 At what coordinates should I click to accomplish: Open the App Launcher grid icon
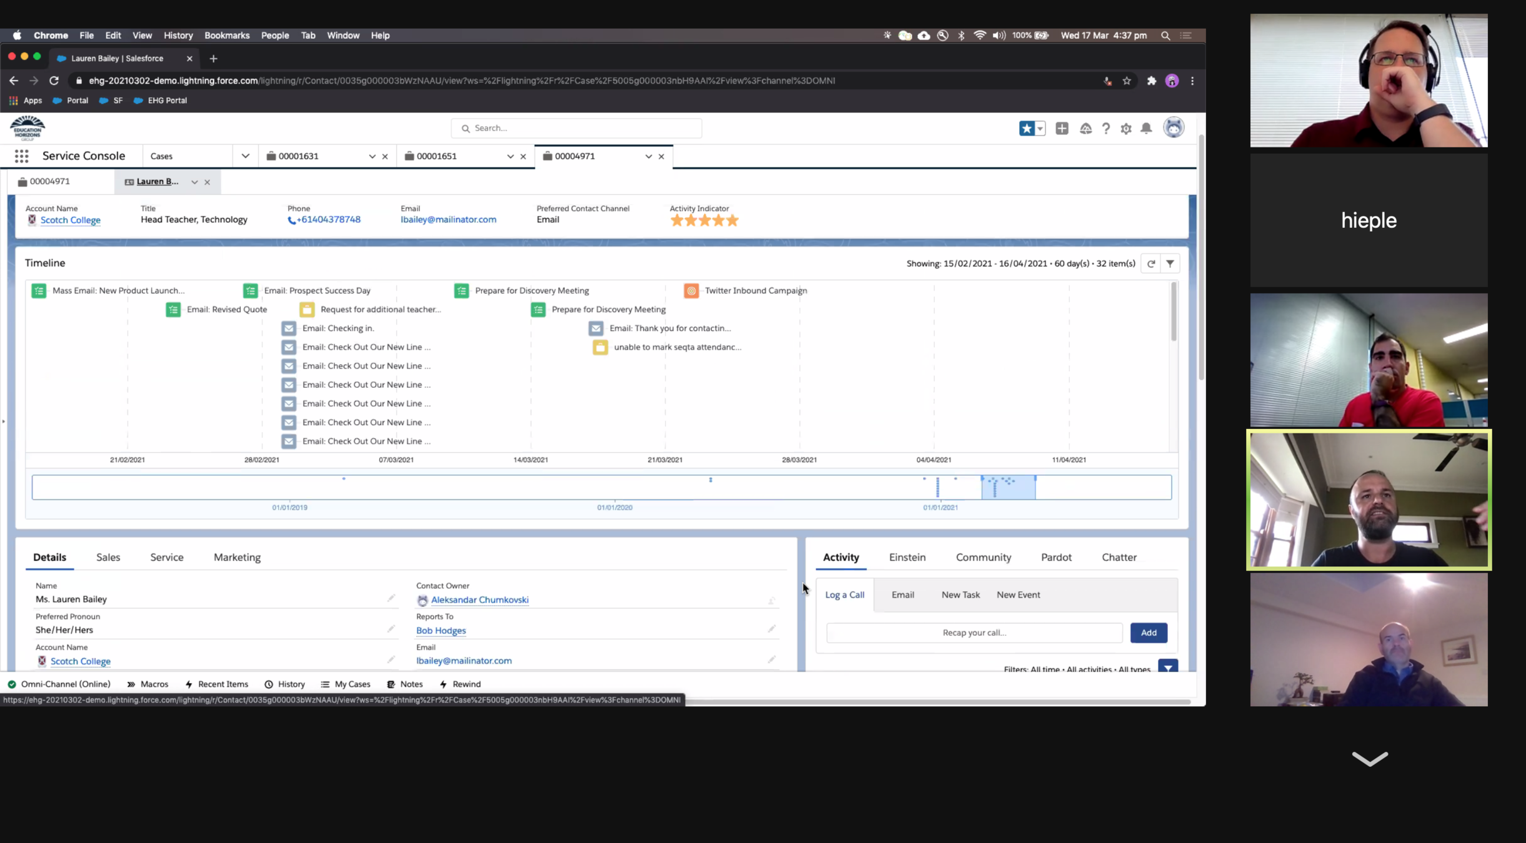tap(21, 156)
